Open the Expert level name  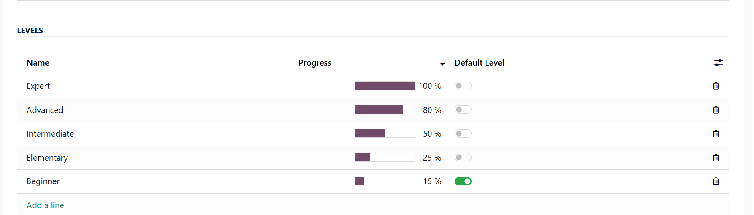point(38,86)
